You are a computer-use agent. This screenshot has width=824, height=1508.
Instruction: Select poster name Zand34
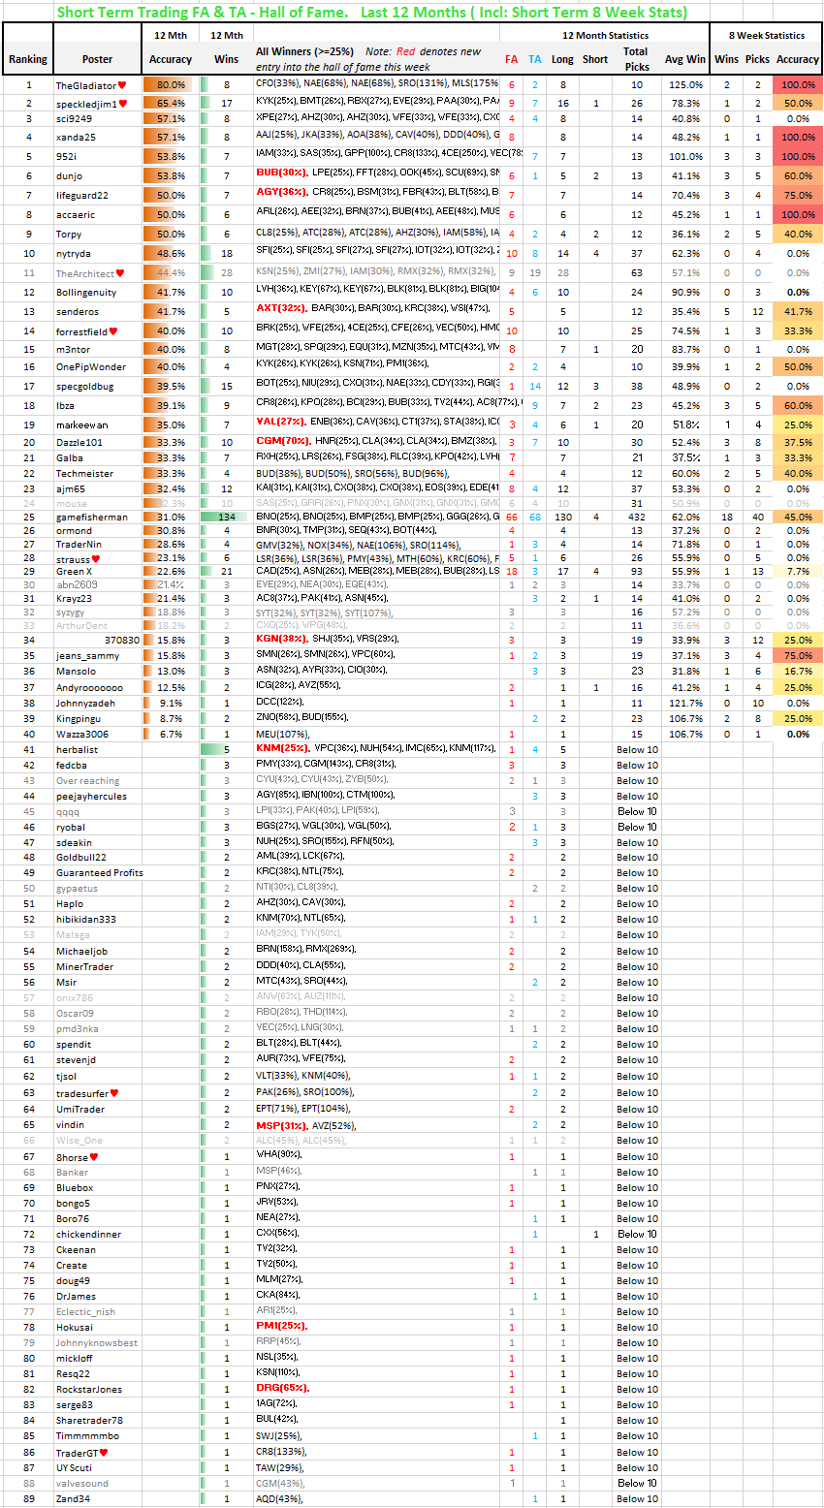coord(72,1499)
